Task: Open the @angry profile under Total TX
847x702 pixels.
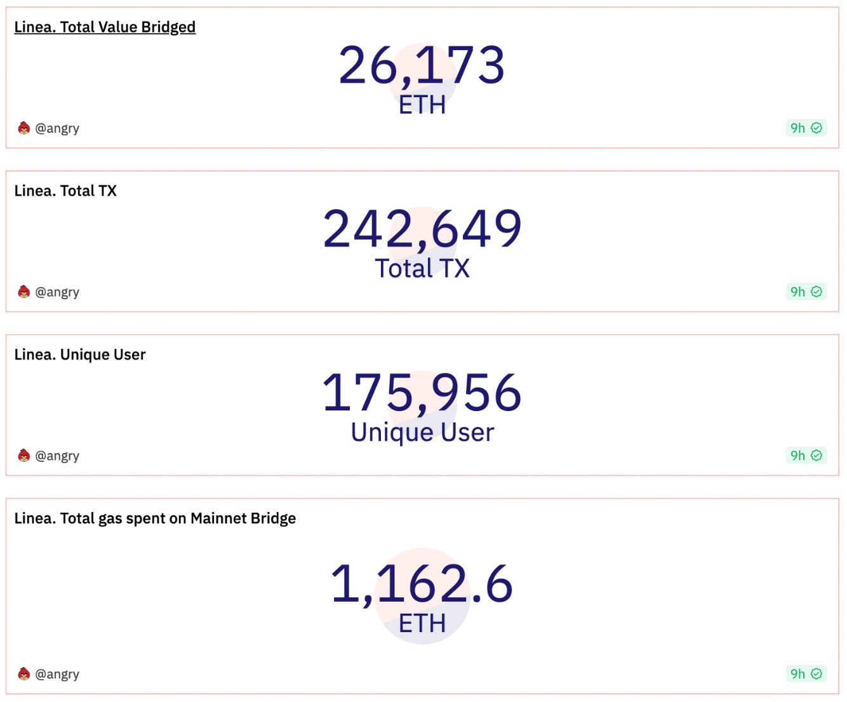Action: click(x=58, y=292)
